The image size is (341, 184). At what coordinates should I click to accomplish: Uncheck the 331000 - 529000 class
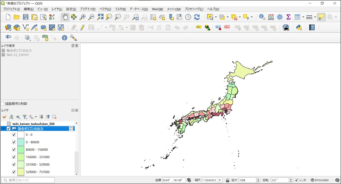pos(14,164)
